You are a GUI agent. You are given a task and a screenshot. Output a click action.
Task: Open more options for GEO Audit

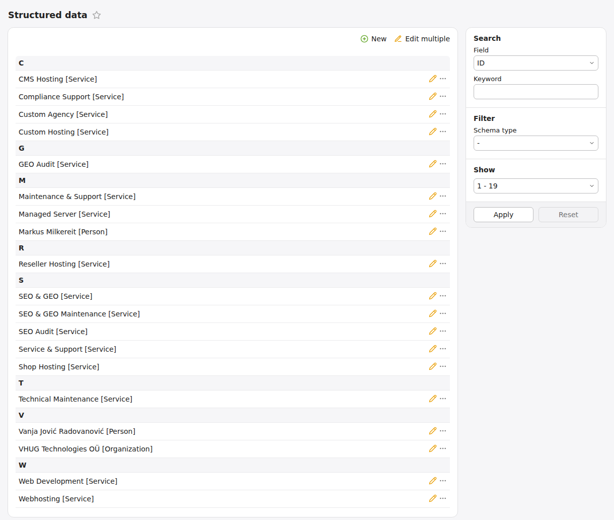point(443,164)
